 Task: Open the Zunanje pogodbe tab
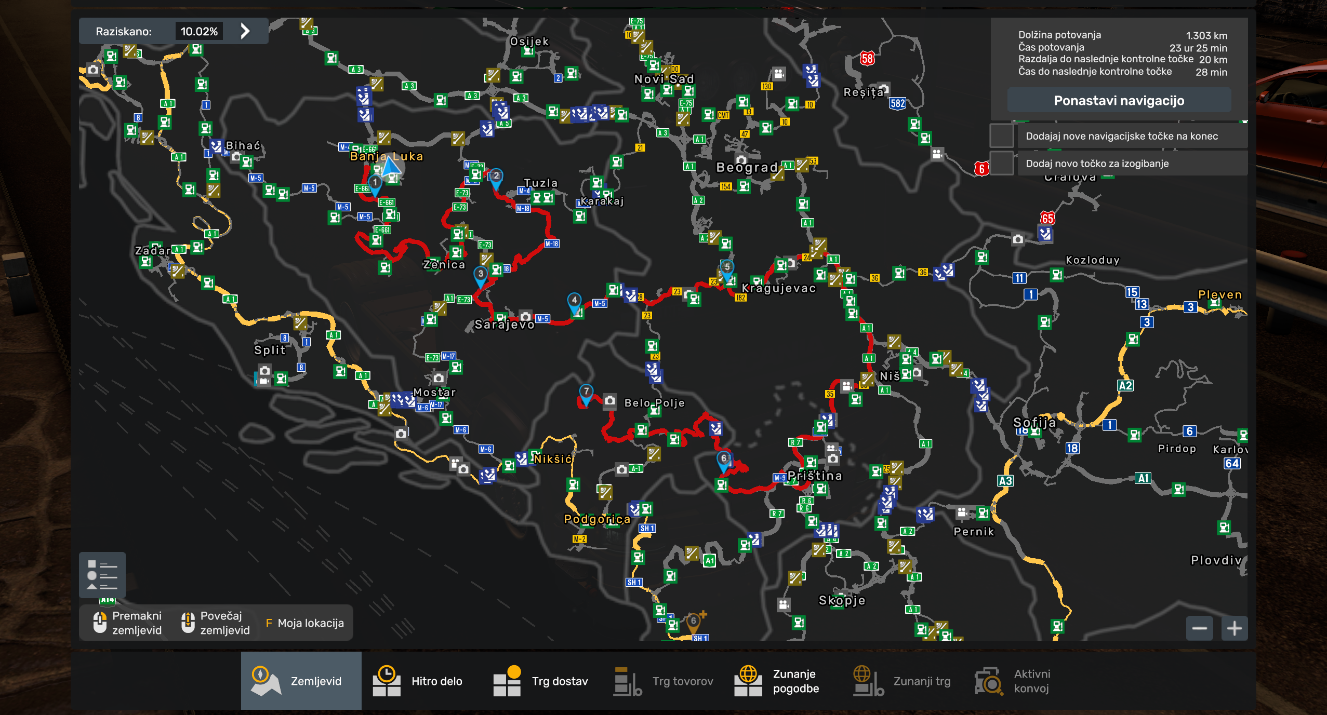click(x=777, y=681)
